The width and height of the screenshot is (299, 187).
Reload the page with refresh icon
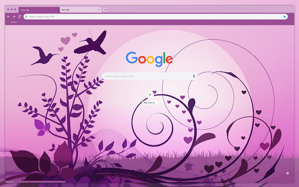[20, 17]
